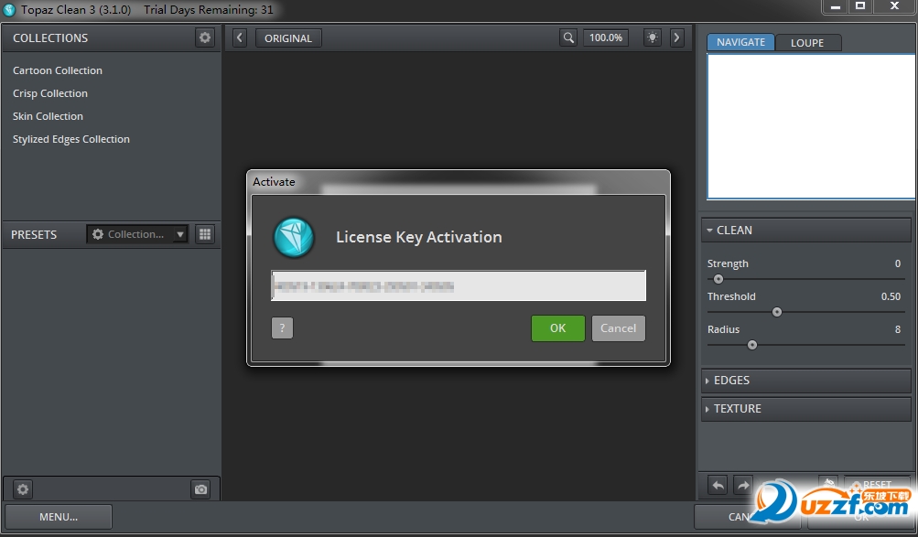Click the Topaz diamond logo in the dialog
Screen dimensions: 918x537
[x=294, y=237]
